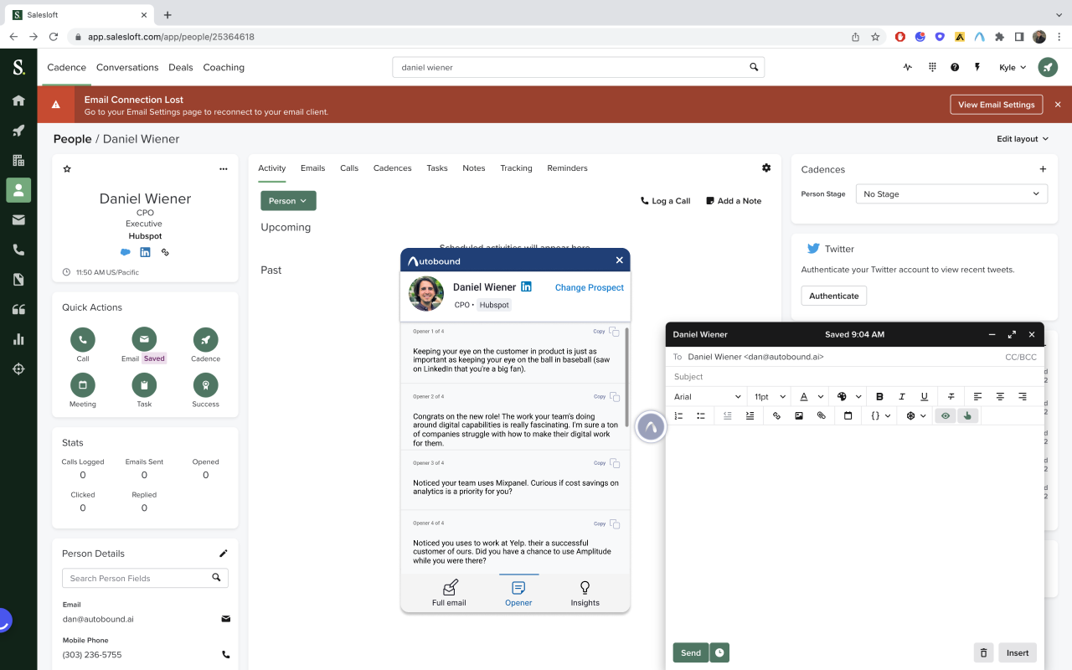Open the Edit layout dropdown
1072x670 pixels.
1023,139
